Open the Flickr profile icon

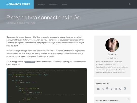125,89
